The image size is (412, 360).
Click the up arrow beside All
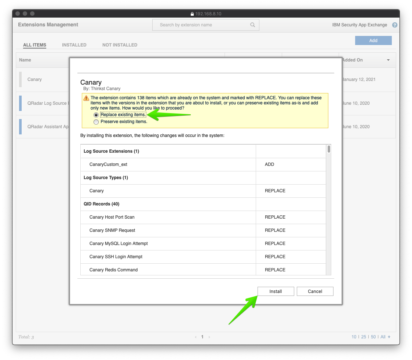coord(389,337)
